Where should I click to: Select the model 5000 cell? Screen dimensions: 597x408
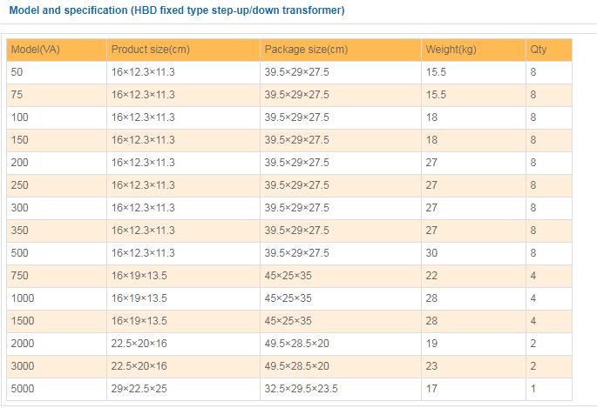pyautogui.click(x=57, y=389)
